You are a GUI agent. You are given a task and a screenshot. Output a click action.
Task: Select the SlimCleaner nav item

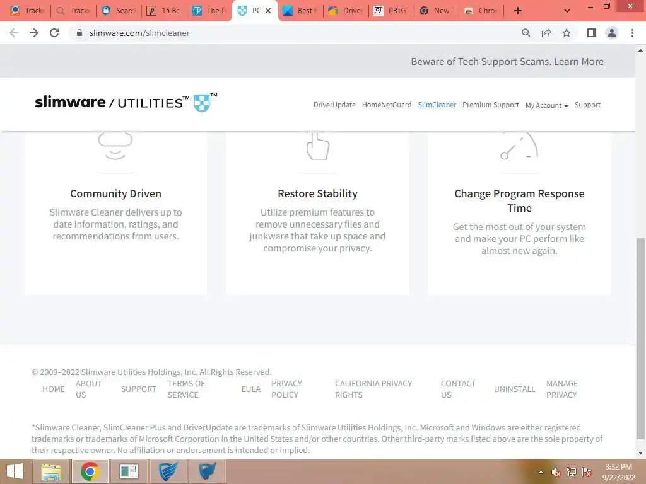(x=437, y=105)
